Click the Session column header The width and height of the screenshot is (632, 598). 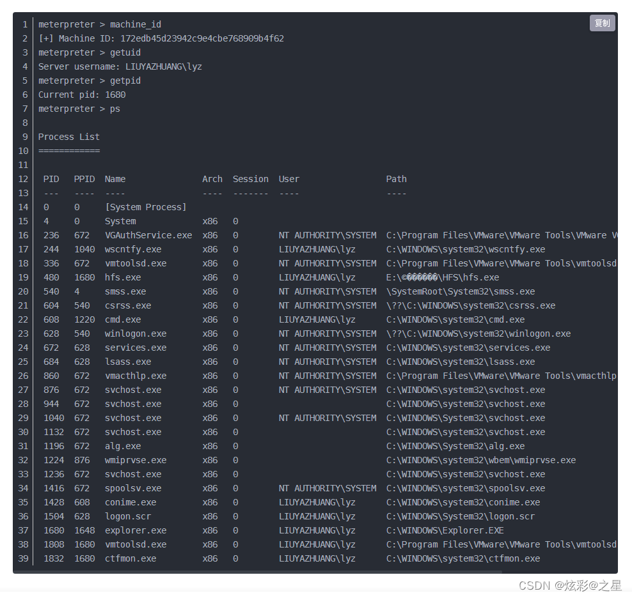[250, 179]
